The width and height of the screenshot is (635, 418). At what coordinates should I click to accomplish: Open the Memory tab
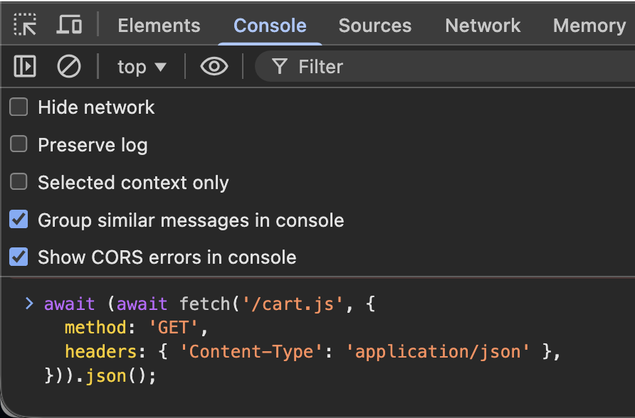[x=589, y=26]
